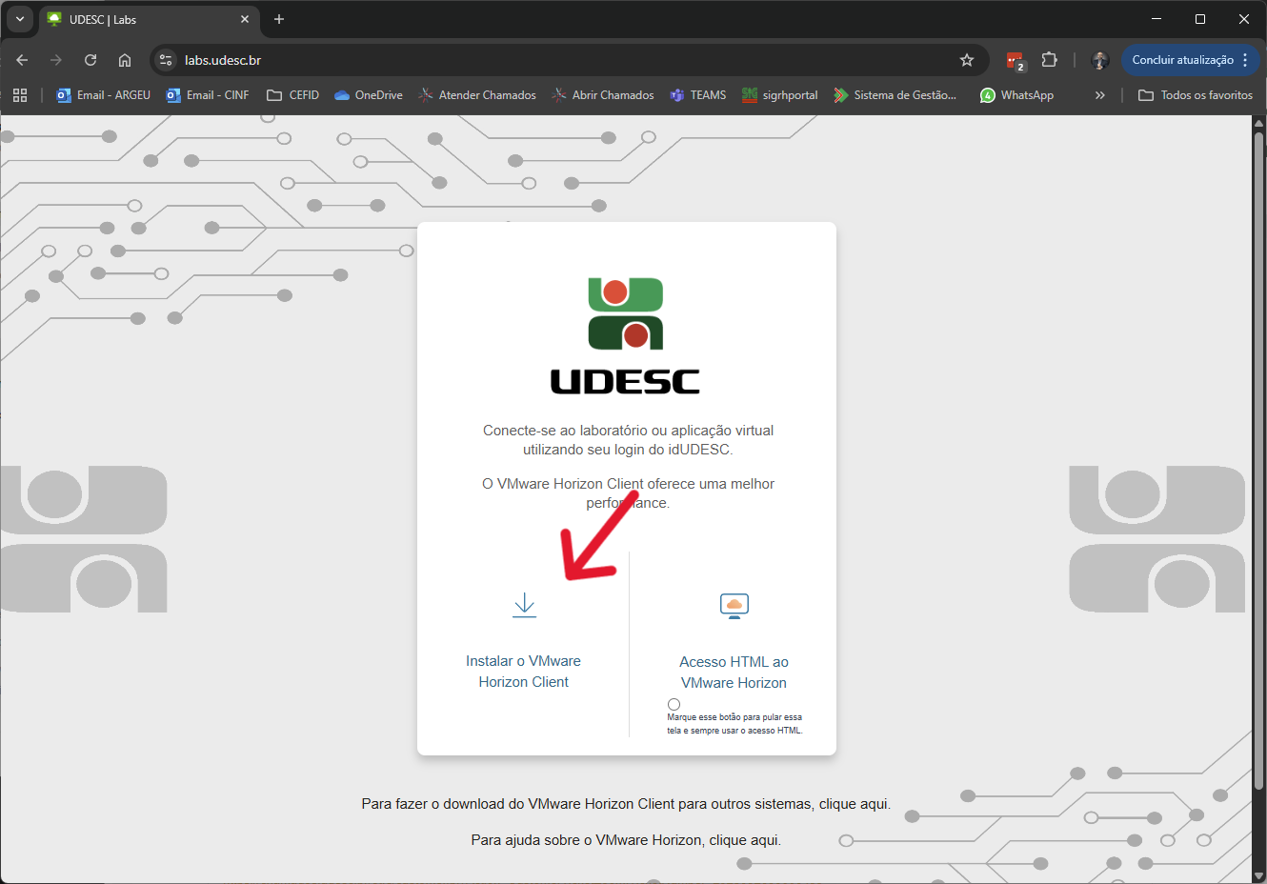Click the Acesso HTML ao VMware Horizon link

pos(734,673)
